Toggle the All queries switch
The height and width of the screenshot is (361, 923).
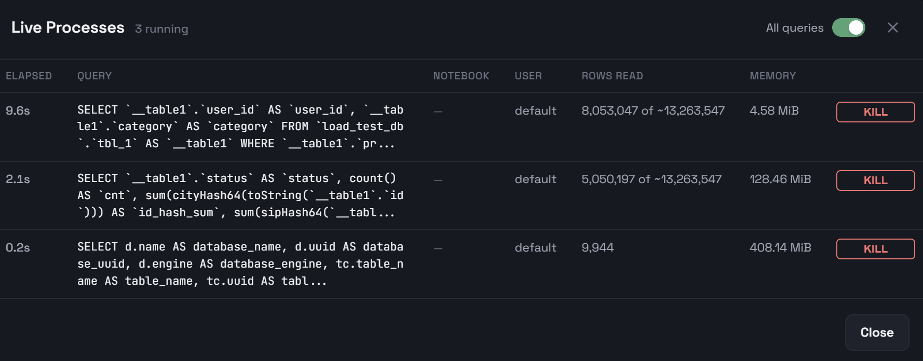[x=848, y=27]
